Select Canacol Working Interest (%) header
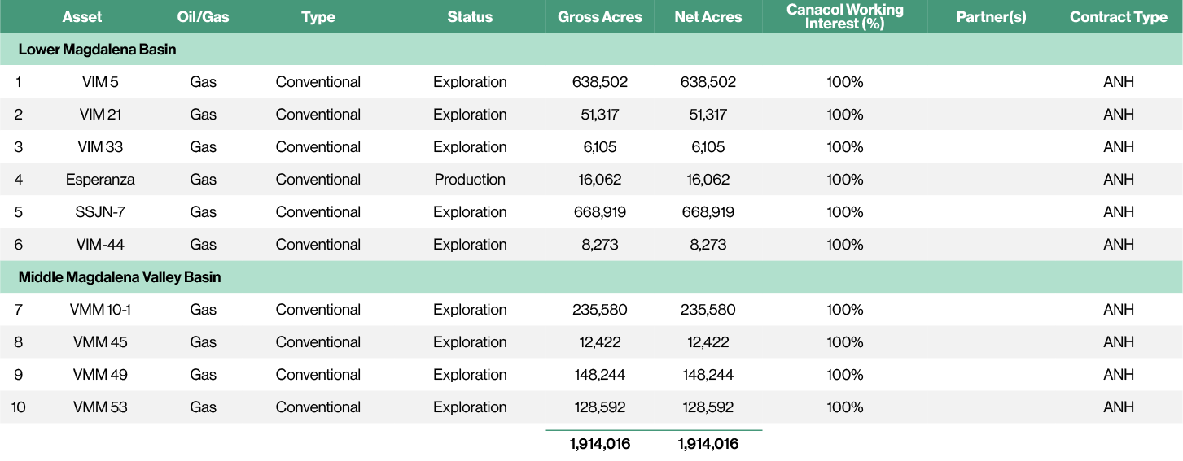 pyautogui.click(x=844, y=17)
